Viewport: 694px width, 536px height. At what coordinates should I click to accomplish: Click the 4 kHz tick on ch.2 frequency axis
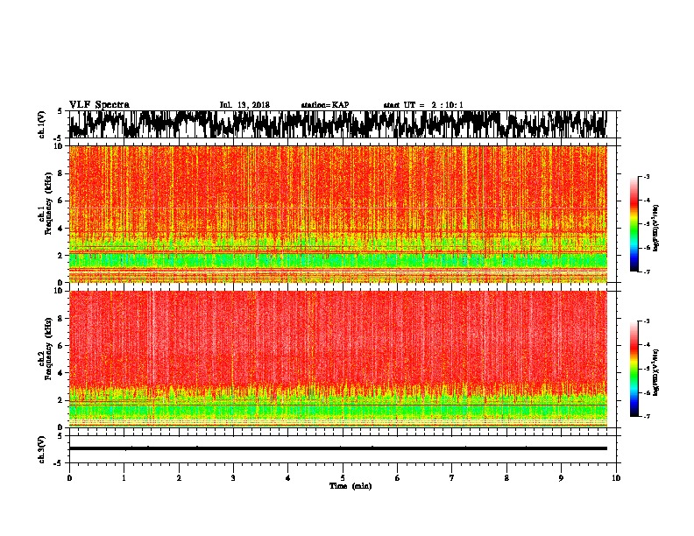point(61,373)
